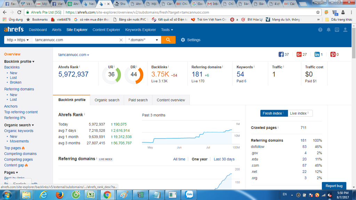This screenshot has width=356, height=200.
Task: Open the Content gap link
Action: pos(14,165)
